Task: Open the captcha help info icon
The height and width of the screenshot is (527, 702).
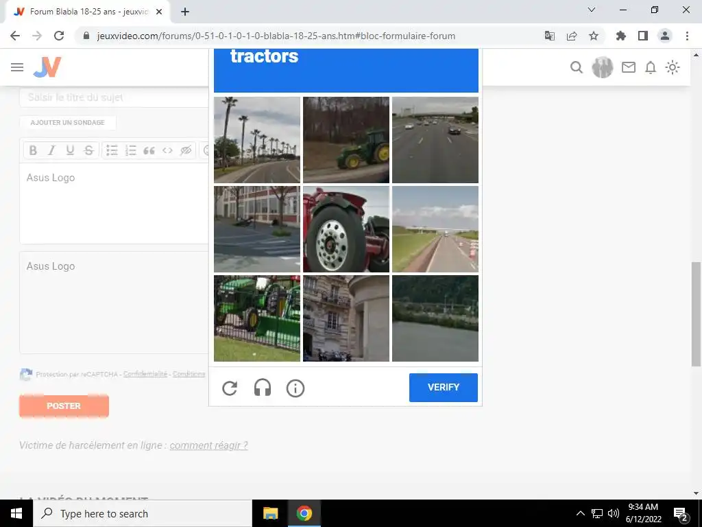Action: point(295,388)
